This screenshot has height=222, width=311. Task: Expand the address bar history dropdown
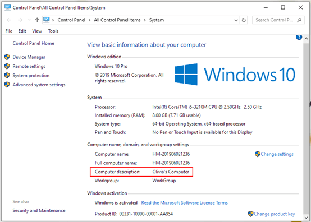236,20
